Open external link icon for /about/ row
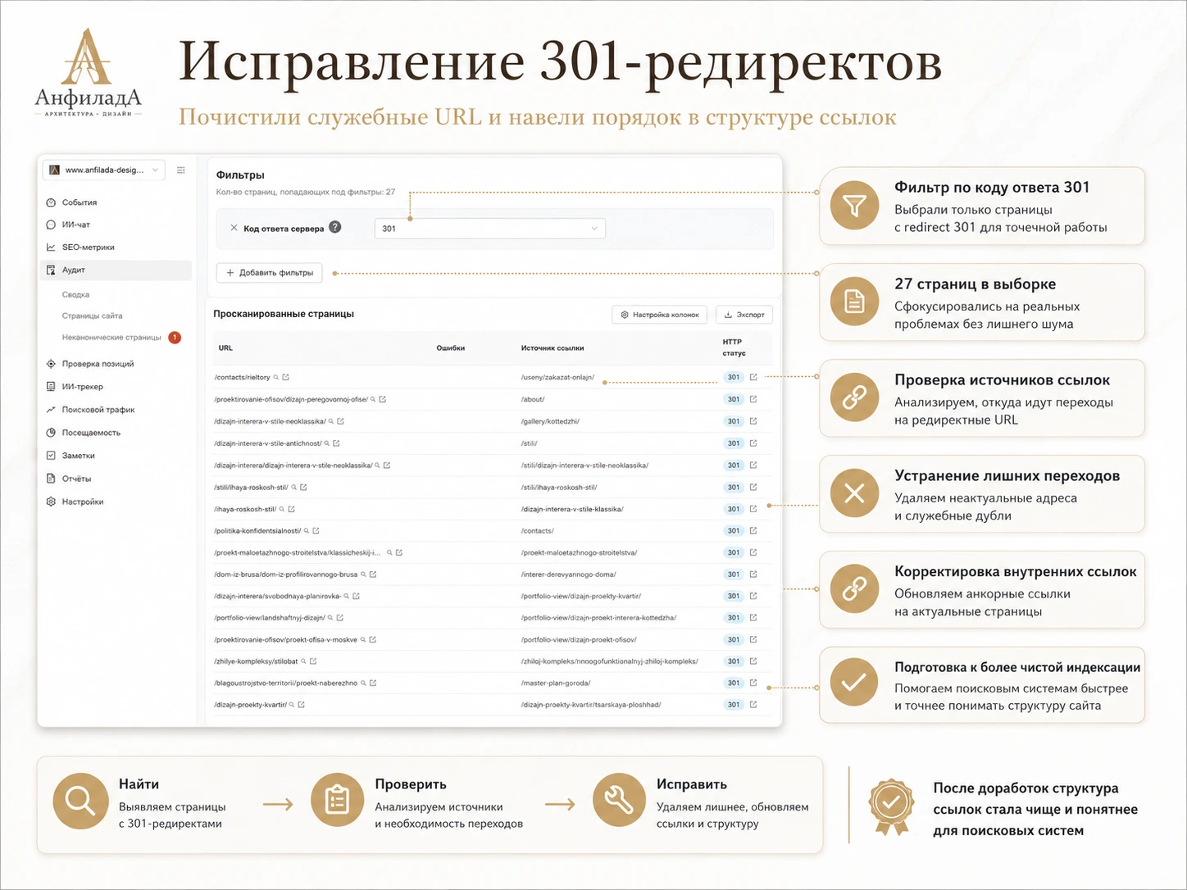The height and width of the screenshot is (890, 1187). tap(753, 400)
